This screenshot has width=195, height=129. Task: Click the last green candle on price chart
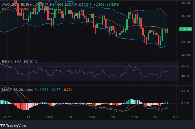(168, 31)
